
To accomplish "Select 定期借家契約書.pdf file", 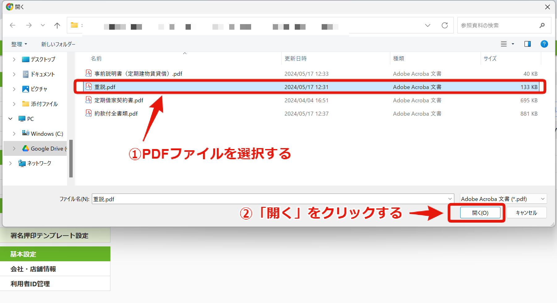I will click(119, 100).
